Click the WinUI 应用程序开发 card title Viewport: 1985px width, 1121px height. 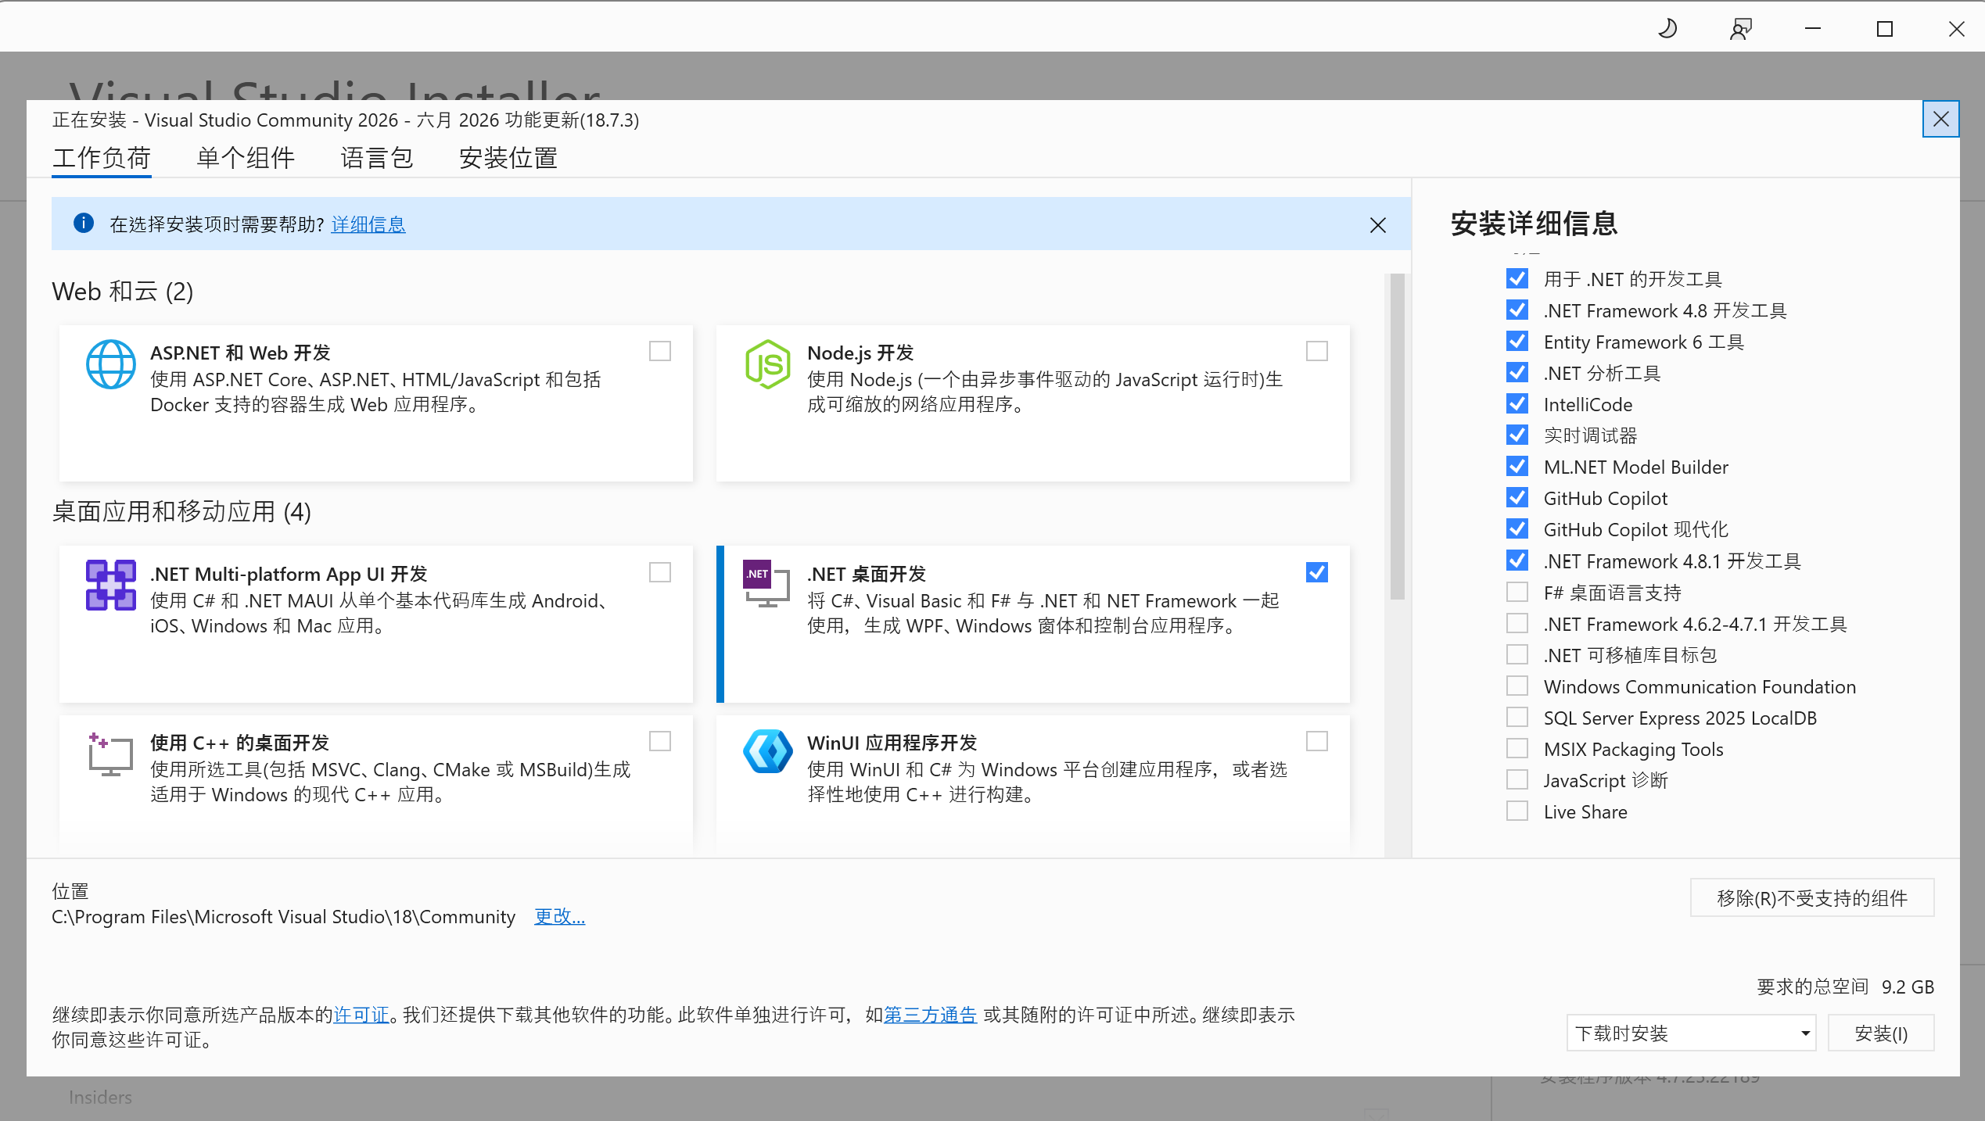pos(892,743)
